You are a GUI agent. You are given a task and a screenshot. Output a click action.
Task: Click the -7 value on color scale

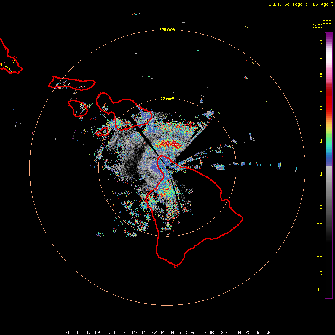pos(320,273)
